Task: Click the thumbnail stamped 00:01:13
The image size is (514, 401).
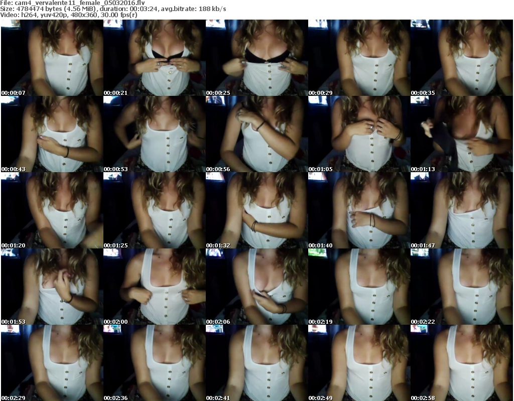Action: point(462,134)
